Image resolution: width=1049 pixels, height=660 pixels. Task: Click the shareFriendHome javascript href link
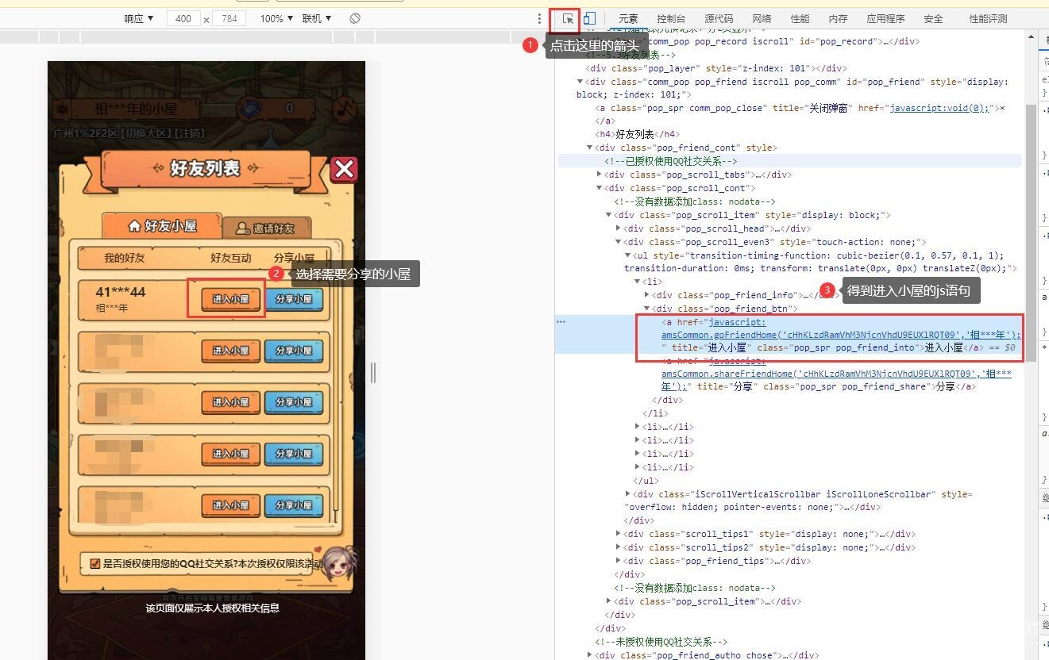tap(836, 373)
